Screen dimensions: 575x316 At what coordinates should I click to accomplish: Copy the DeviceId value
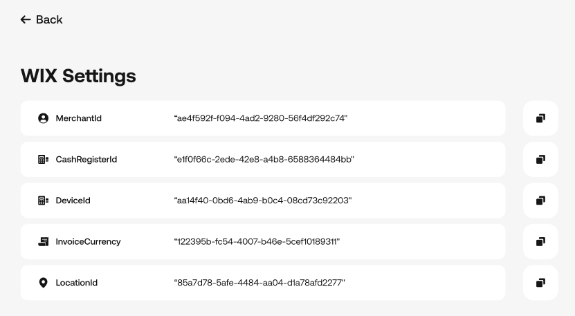540,201
